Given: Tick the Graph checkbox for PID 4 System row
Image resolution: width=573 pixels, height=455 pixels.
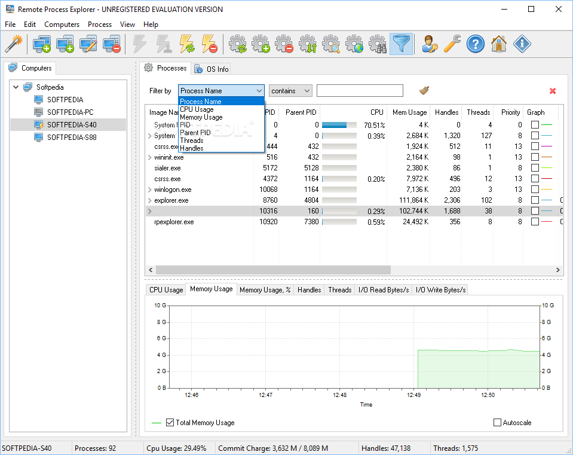Looking at the screenshot, I should pos(535,135).
